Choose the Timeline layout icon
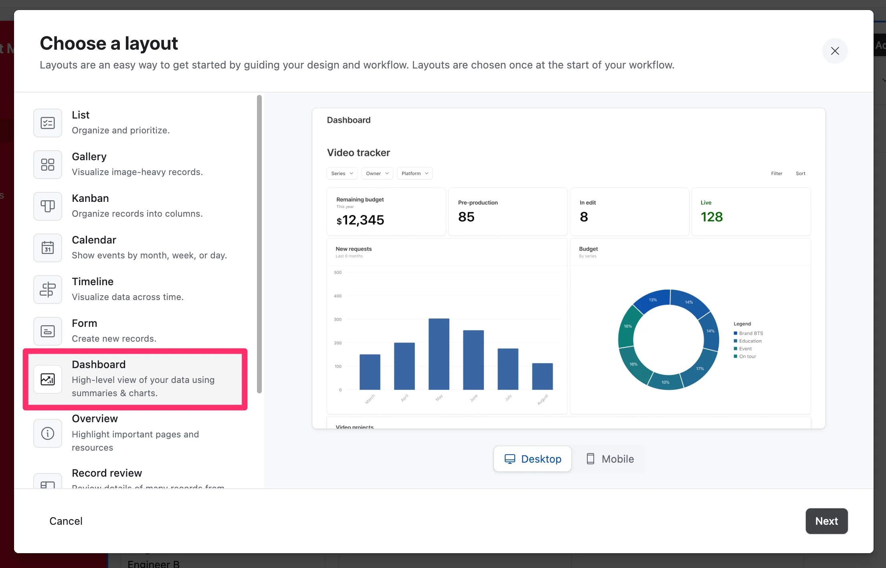 coord(48,290)
